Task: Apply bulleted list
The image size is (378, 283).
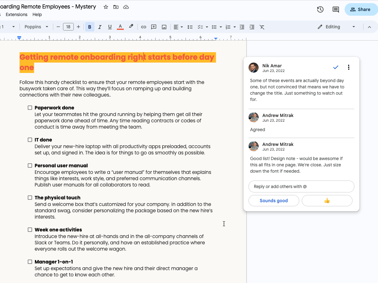Action: [214, 27]
